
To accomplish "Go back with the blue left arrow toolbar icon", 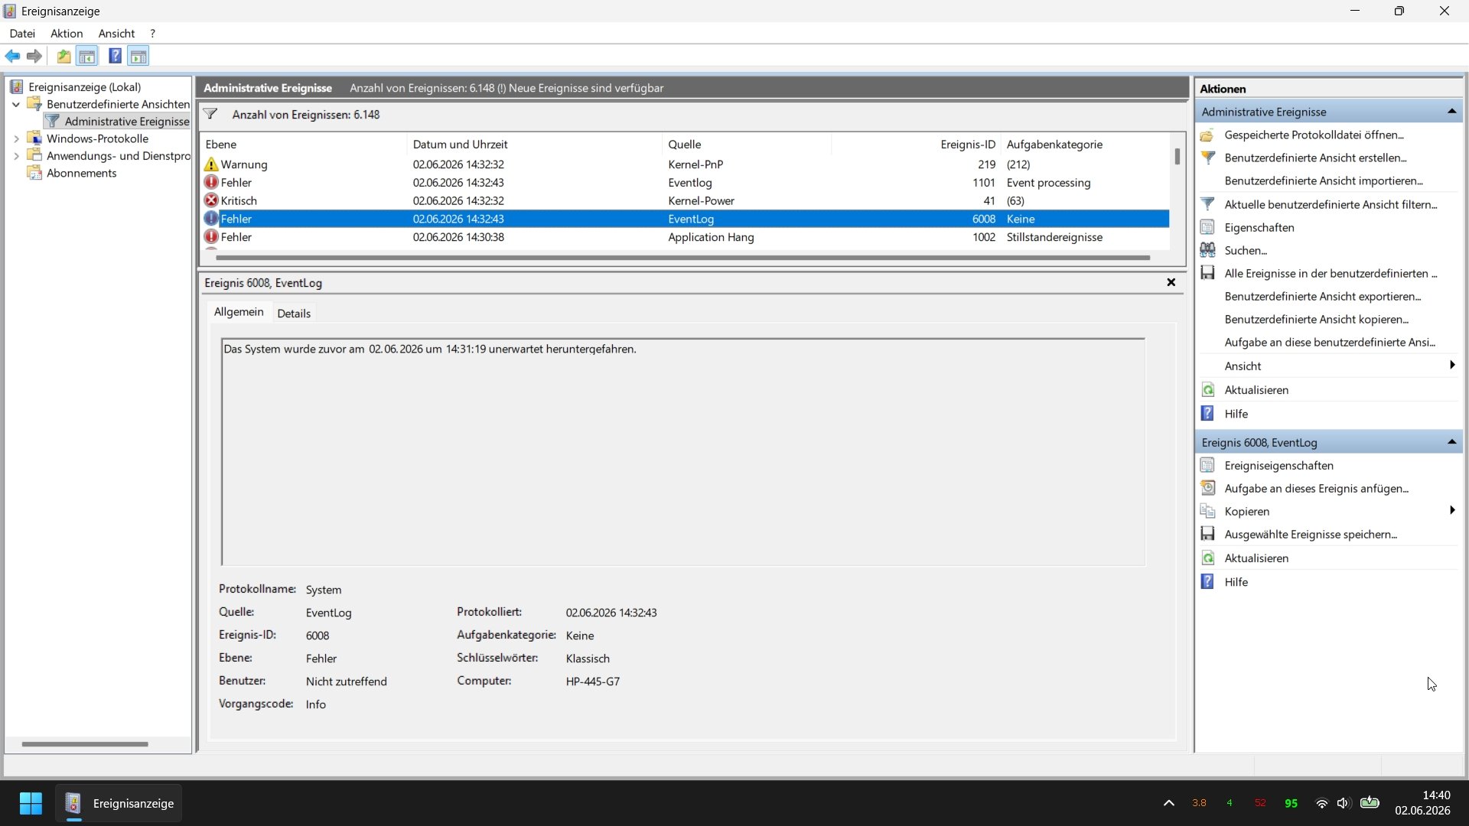I will pyautogui.click(x=13, y=56).
